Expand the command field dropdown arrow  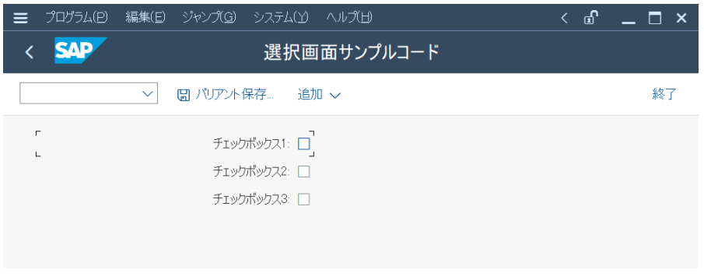(147, 93)
